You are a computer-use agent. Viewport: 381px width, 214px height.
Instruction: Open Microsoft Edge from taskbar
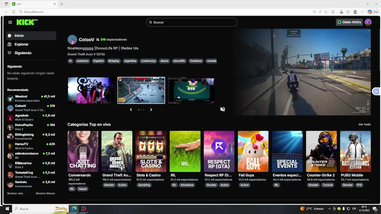click(74, 209)
